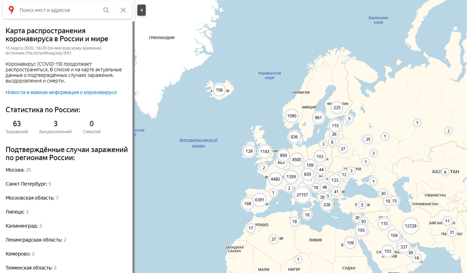Click the Калининград: 3 region entry
Screen dimensions: 467x273
[24, 226]
